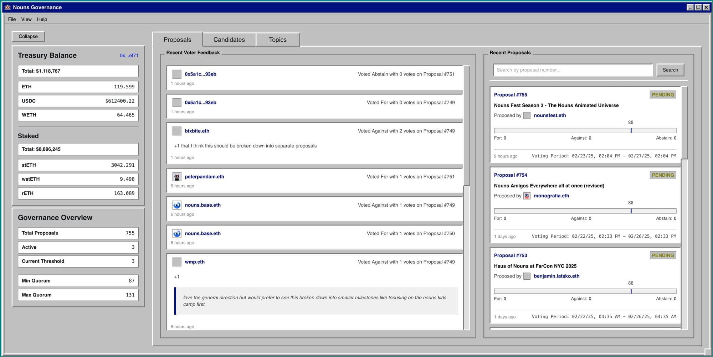
Task: Click benjamin.latsko.eth proposer avatar
Action: tap(527, 276)
